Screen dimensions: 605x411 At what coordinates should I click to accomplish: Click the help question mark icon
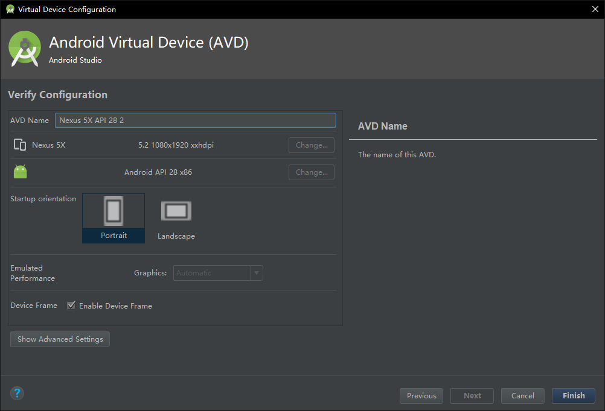point(17,394)
